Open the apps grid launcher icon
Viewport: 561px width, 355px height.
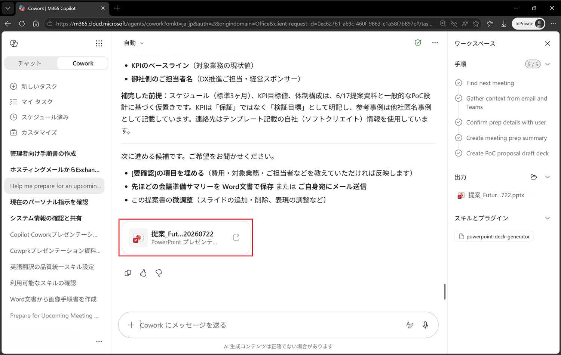pos(99,43)
